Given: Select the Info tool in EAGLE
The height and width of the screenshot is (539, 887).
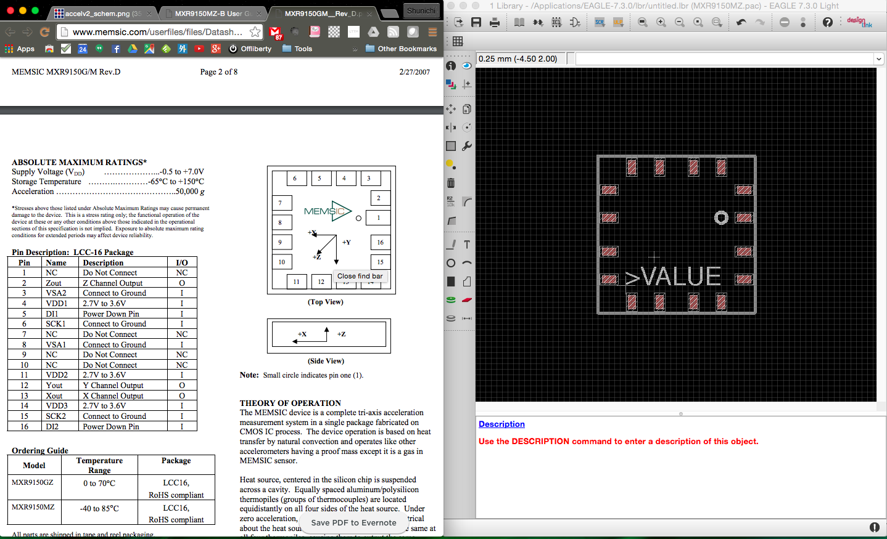Looking at the screenshot, I should pyautogui.click(x=451, y=66).
